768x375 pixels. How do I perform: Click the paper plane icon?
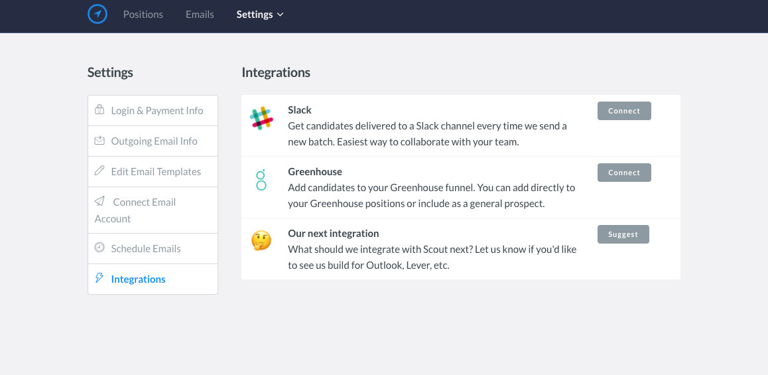(99, 201)
